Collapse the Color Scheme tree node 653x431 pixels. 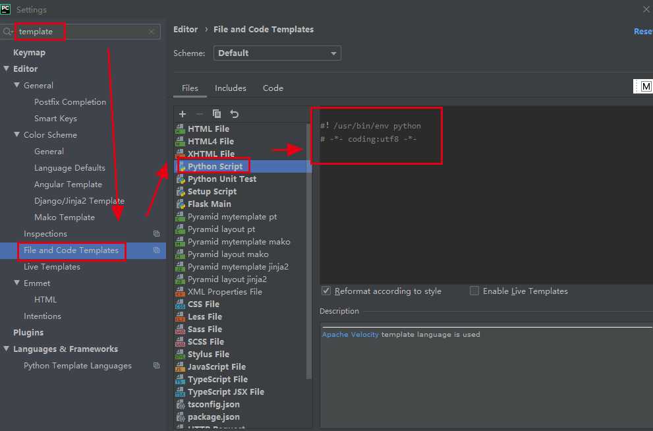(17, 135)
